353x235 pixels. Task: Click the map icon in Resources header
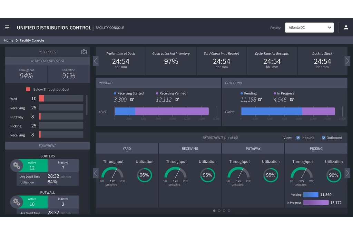click(84, 52)
